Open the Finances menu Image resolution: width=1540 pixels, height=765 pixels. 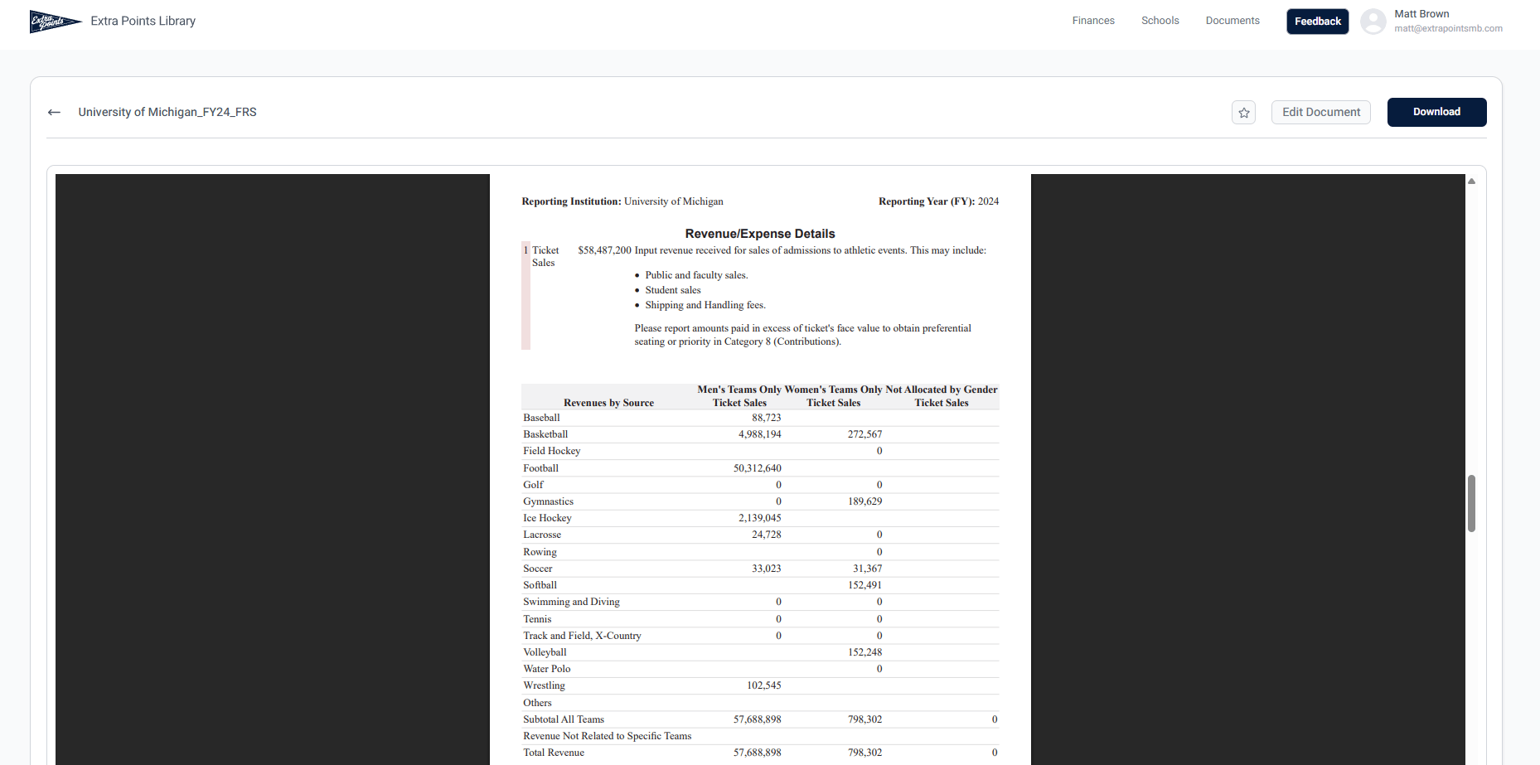(1093, 21)
